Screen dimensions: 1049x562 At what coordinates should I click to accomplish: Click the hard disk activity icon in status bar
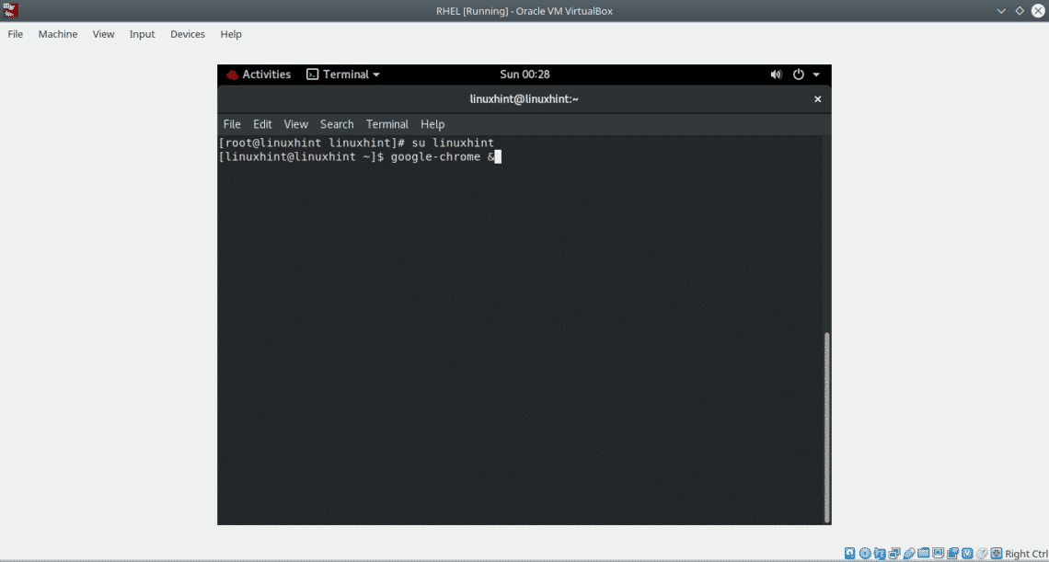(850, 553)
